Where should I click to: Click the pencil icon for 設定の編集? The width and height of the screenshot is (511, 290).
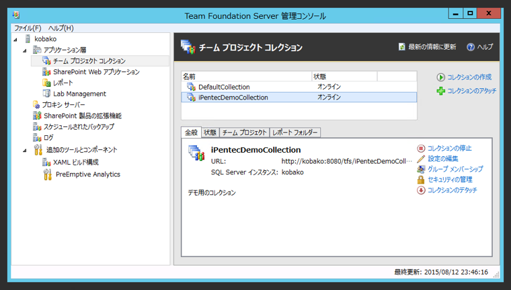coord(421,159)
